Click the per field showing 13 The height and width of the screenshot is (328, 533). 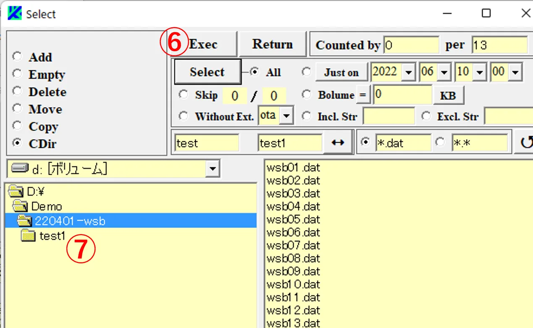pyautogui.click(x=499, y=45)
